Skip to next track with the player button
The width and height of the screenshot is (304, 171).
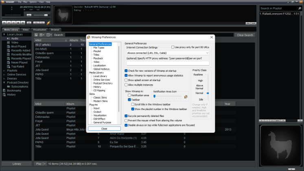(23, 23)
